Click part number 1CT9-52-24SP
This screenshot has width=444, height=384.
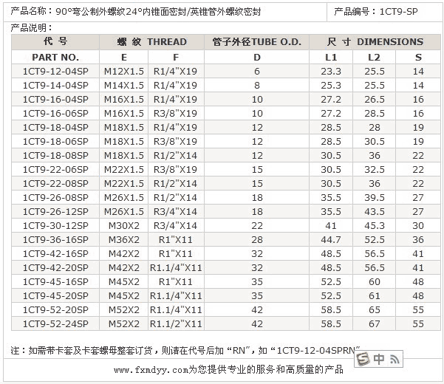tap(55, 323)
